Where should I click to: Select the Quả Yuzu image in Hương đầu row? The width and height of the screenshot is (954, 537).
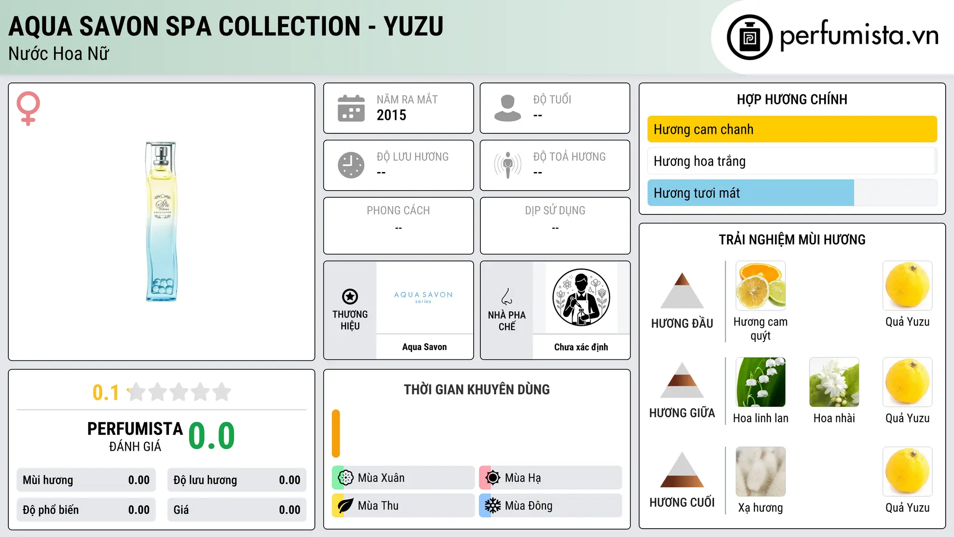click(x=907, y=286)
